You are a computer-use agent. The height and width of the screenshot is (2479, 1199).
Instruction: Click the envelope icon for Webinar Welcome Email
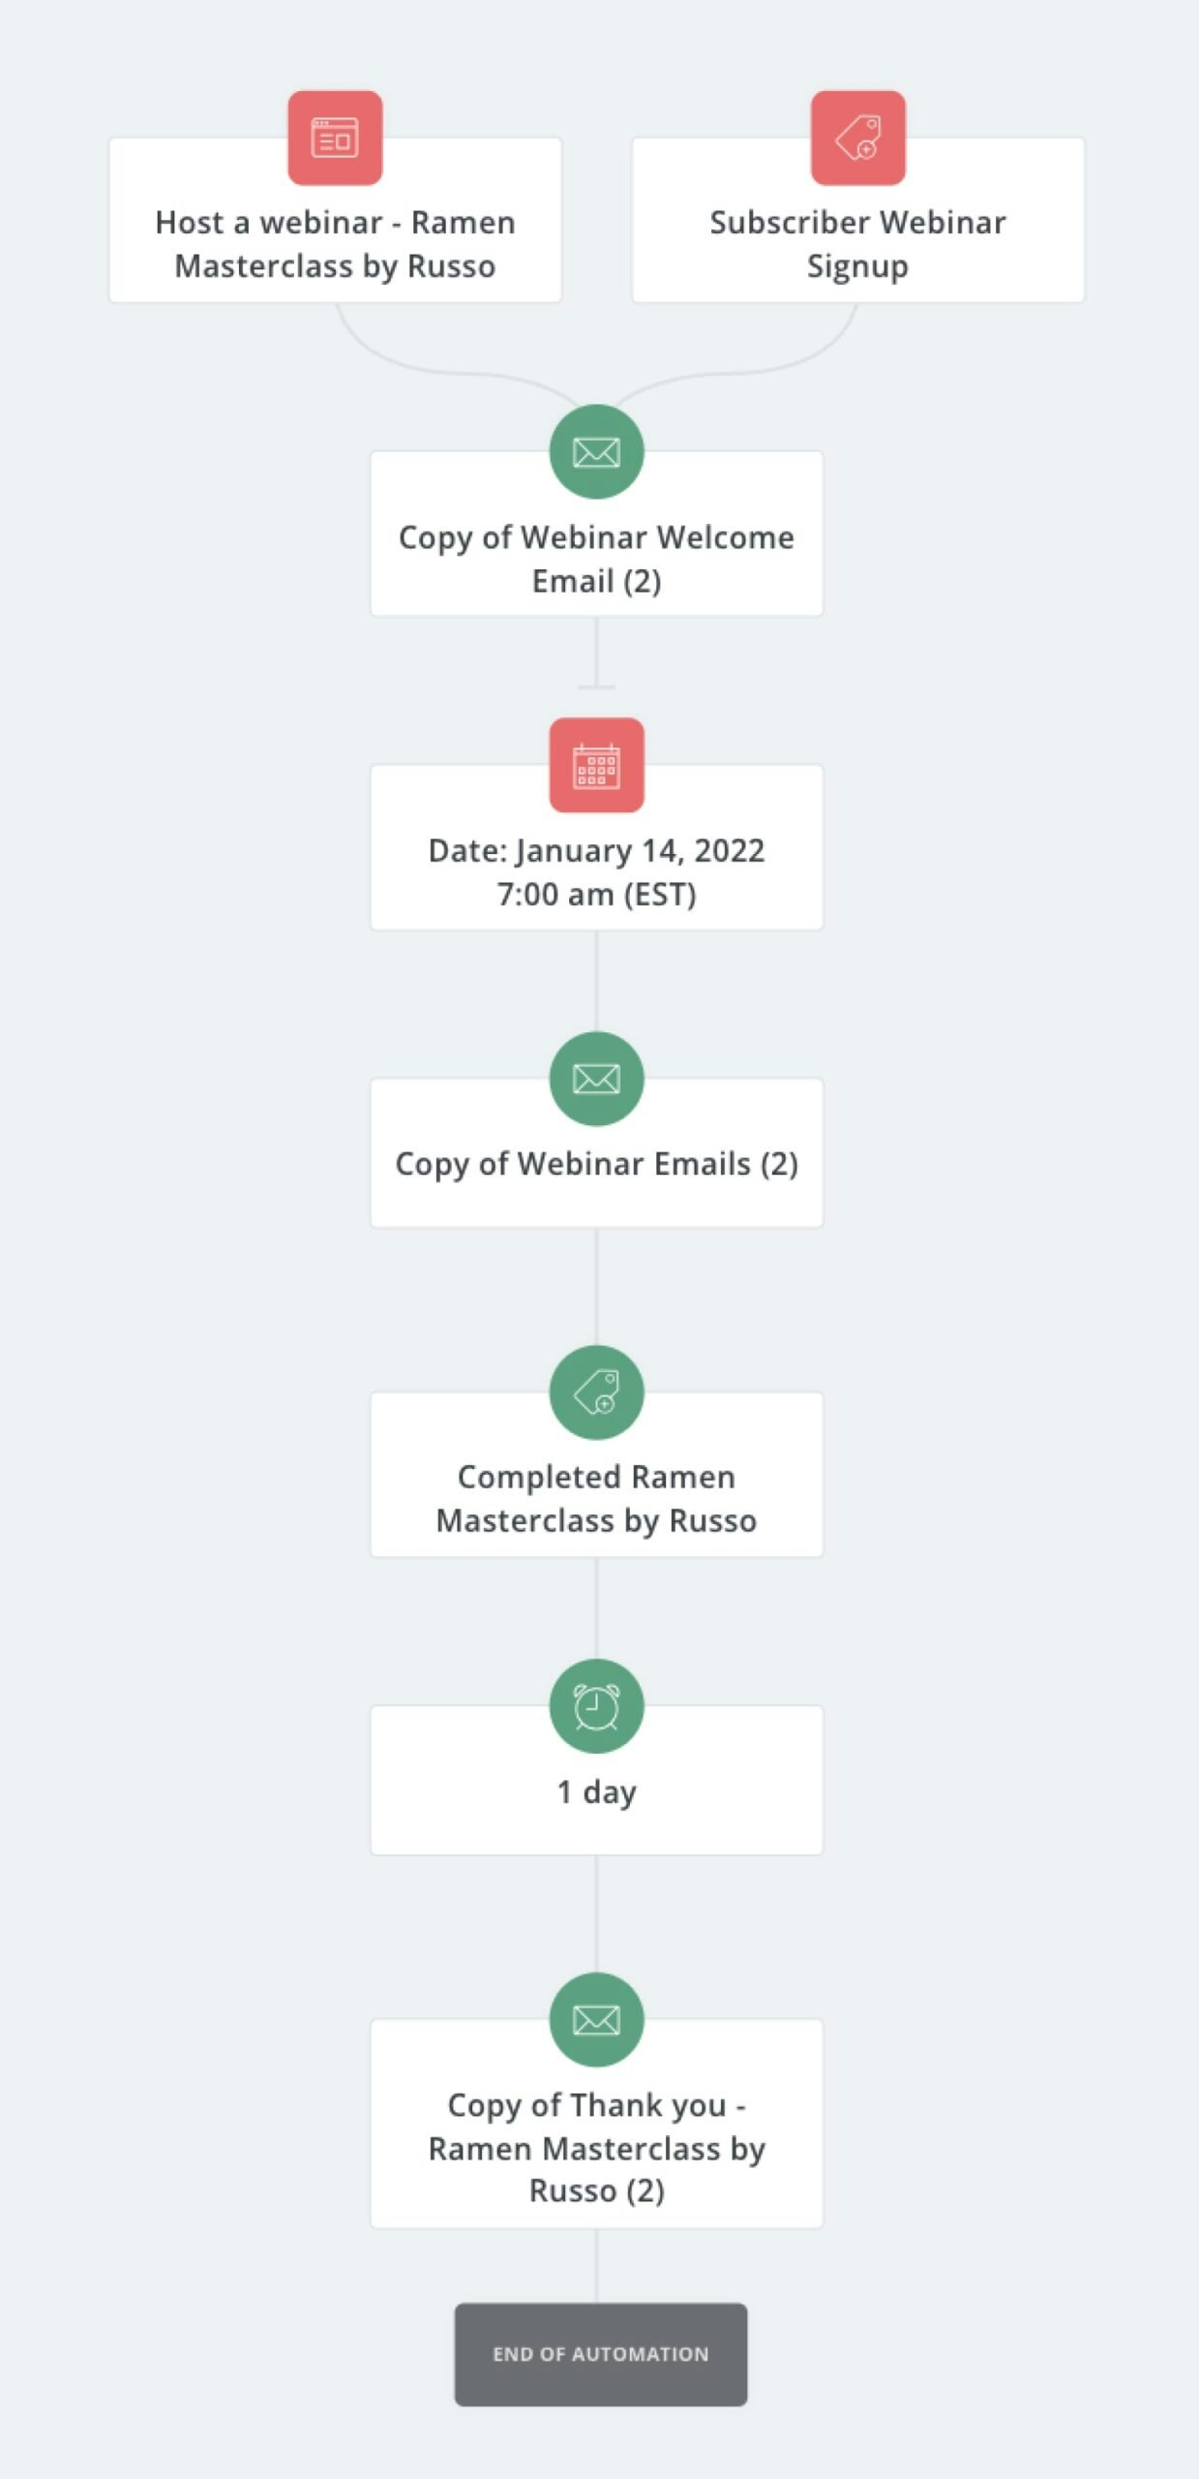(x=596, y=451)
